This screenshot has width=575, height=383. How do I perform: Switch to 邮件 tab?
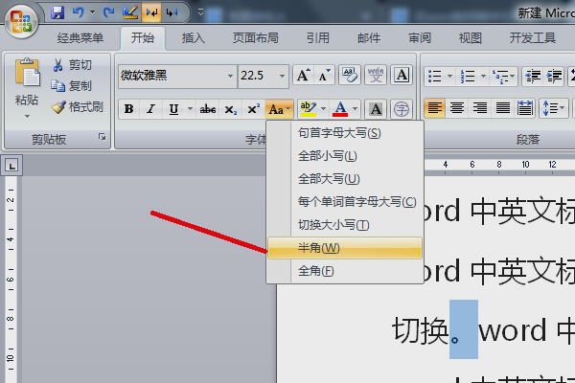click(369, 37)
